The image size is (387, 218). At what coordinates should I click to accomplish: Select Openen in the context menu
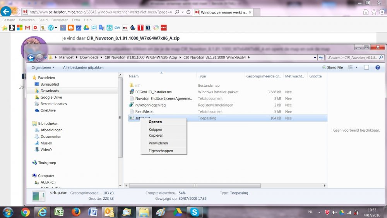coord(163,122)
